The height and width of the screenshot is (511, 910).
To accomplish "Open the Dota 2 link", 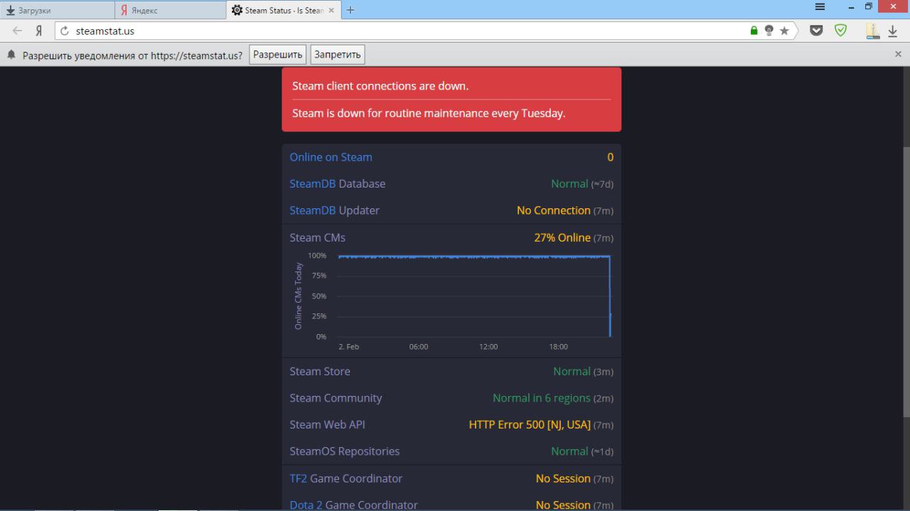I will (306, 505).
